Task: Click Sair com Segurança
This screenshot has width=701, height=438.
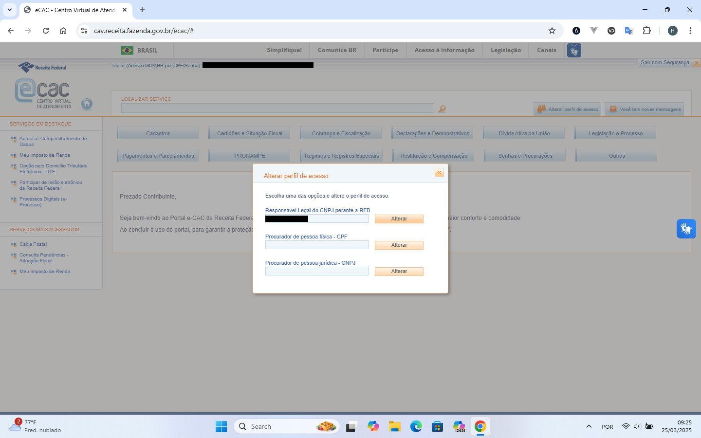Action: pos(664,62)
